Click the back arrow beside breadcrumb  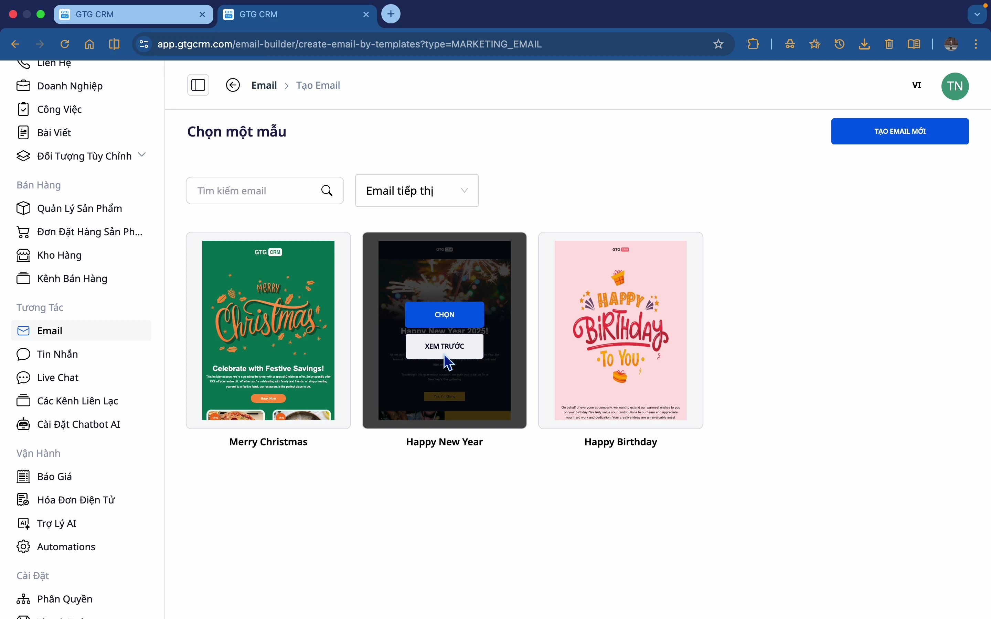(233, 85)
